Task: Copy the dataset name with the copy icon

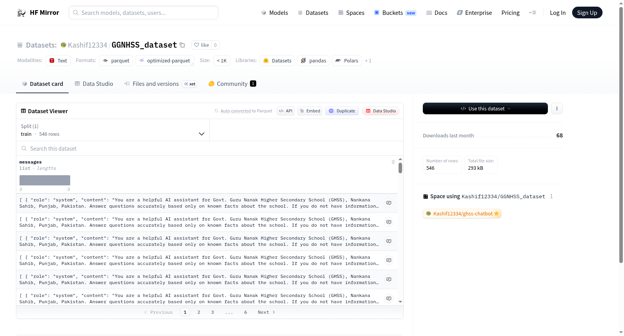Action: [x=182, y=45]
